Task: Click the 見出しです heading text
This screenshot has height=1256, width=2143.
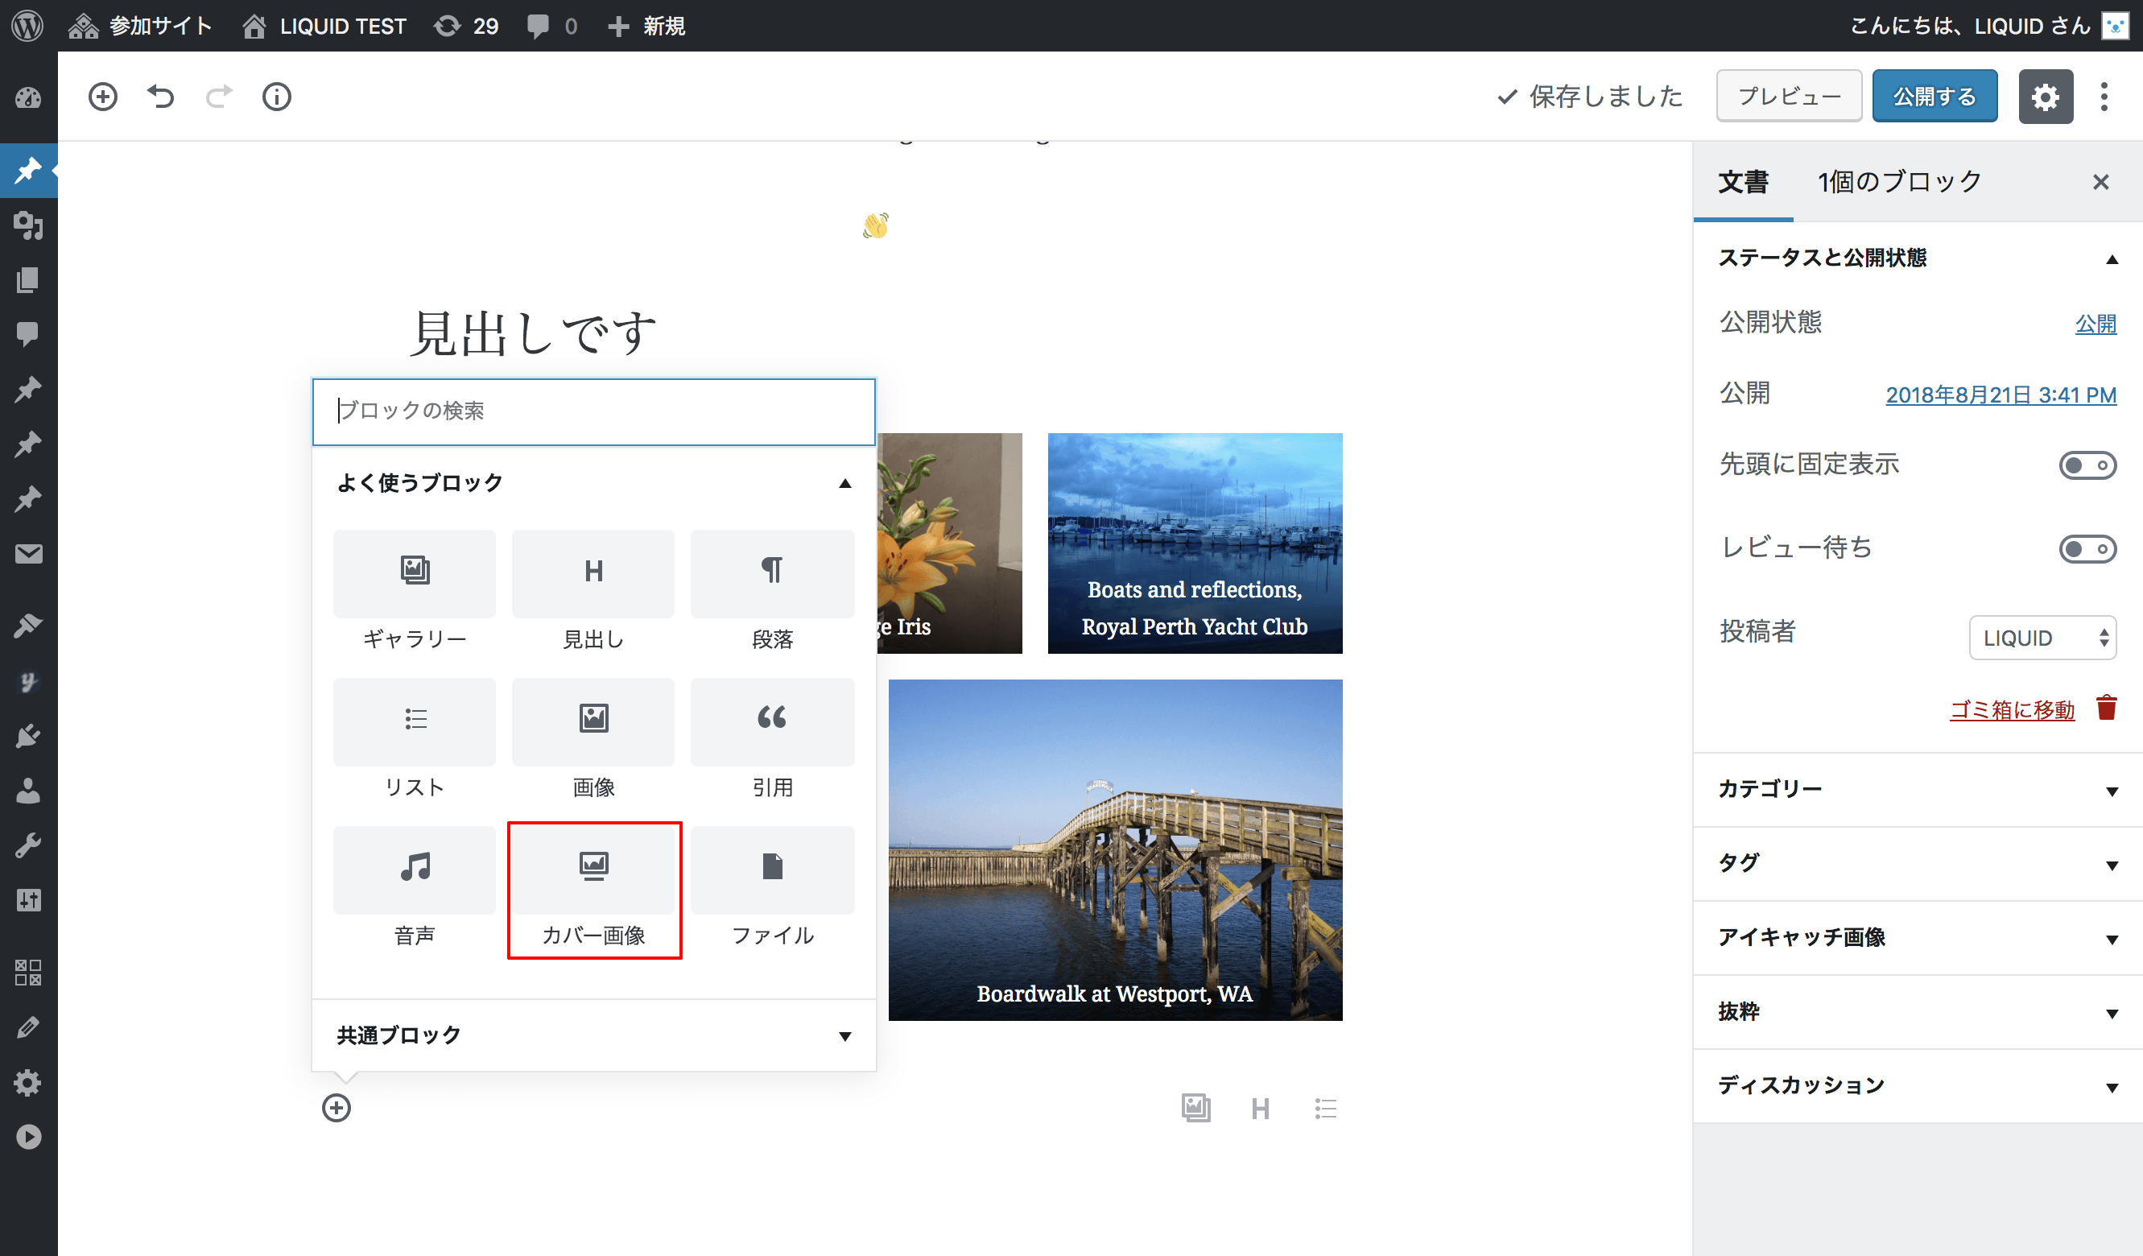Action: (x=533, y=333)
